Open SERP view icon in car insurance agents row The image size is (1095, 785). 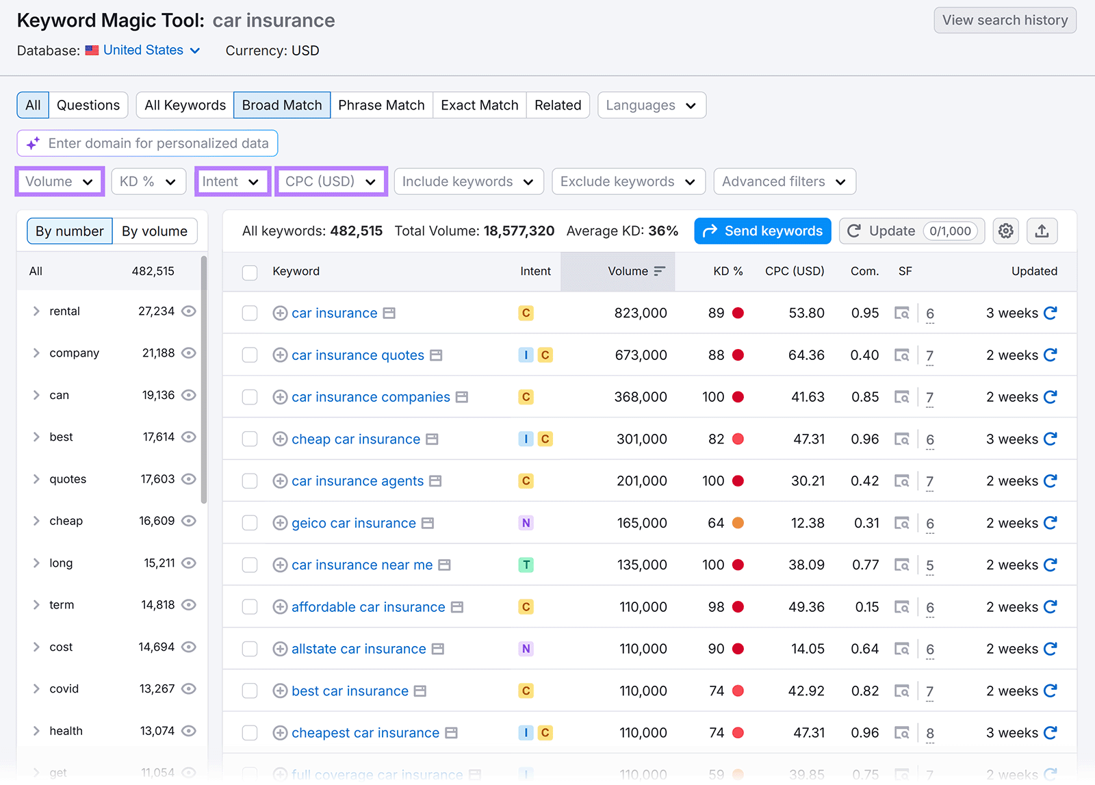(x=902, y=482)
